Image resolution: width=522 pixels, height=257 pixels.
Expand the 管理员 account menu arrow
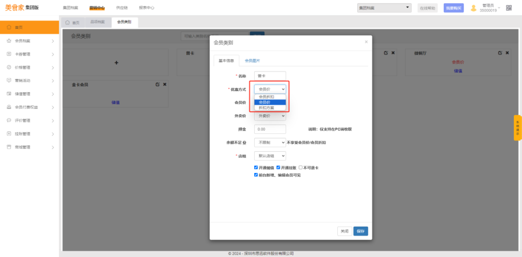499,8
